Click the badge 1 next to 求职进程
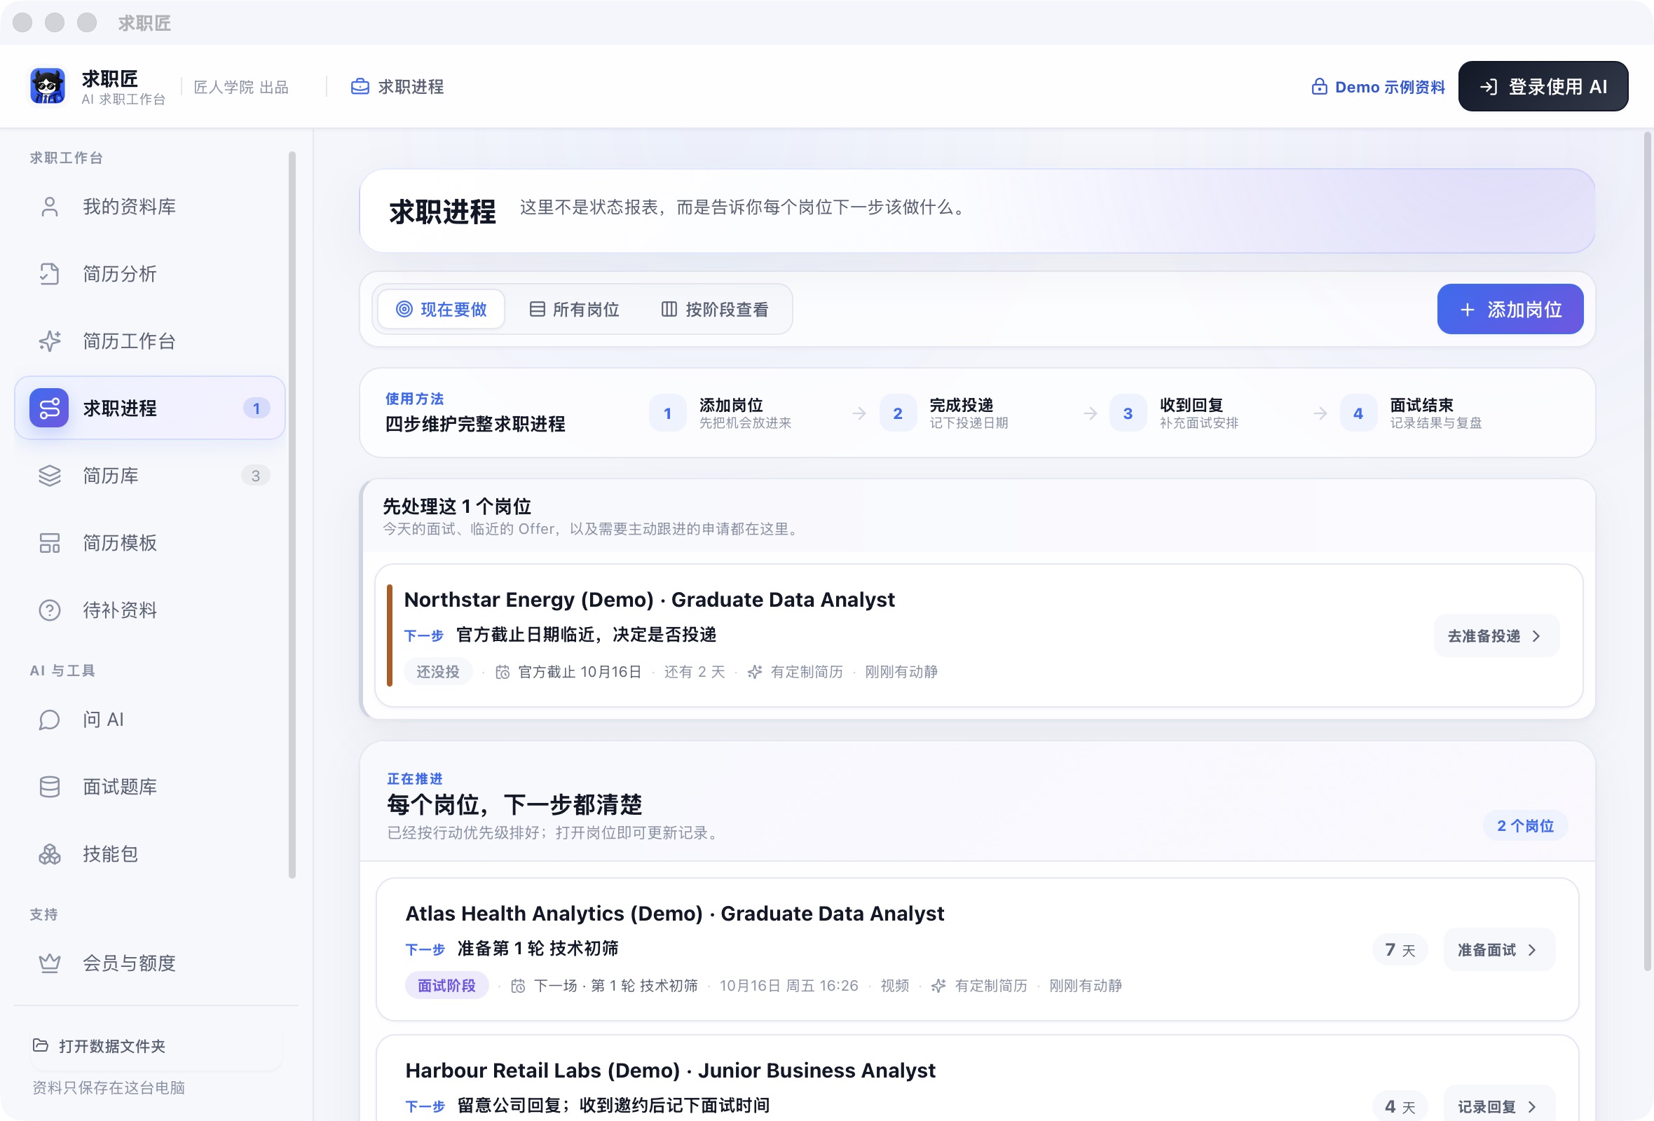Image resolution: width=1654 pixels, height=1121 pixels. (x=257, y=408)
